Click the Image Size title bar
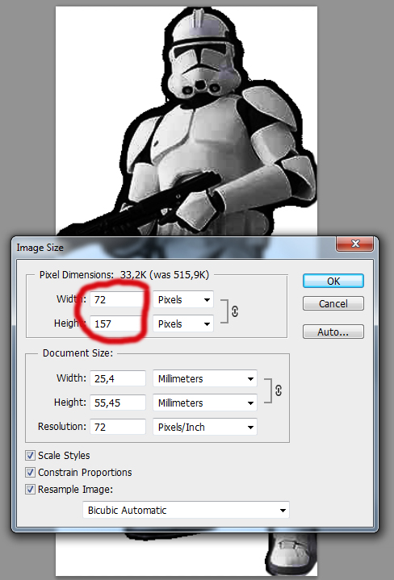 pyautogui.click(x=174, y=248)
